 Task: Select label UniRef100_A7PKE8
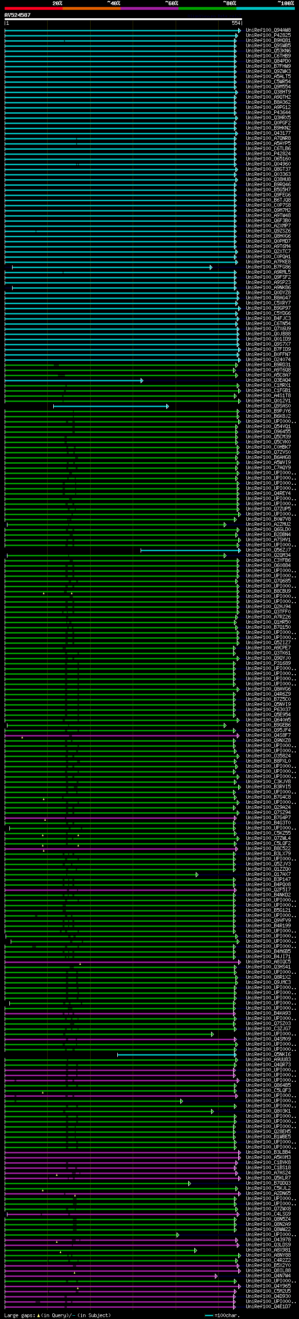[268, 262]
